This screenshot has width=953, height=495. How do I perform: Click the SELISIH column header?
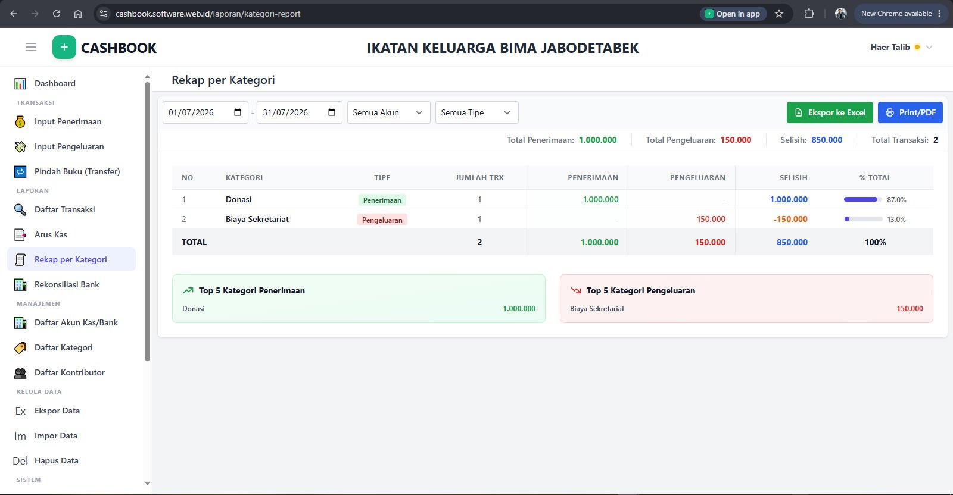[793, 178]
